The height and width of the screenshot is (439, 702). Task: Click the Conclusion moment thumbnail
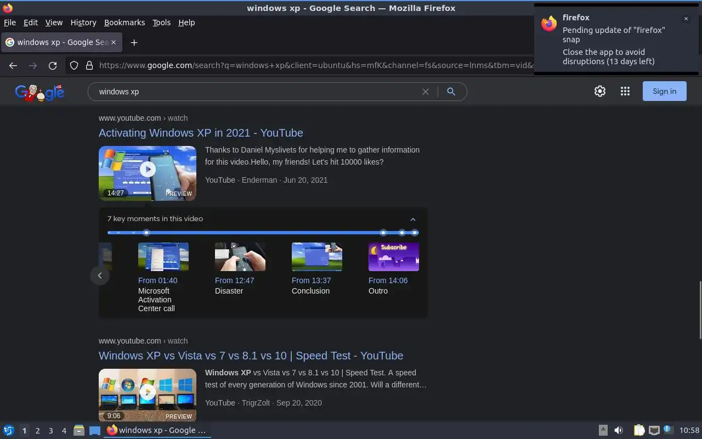pyautogui.click(x=317, y=257)
